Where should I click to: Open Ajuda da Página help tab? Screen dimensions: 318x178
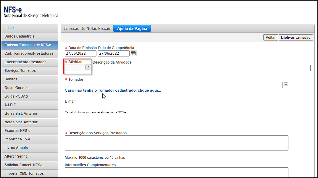(x=132, y=28)
